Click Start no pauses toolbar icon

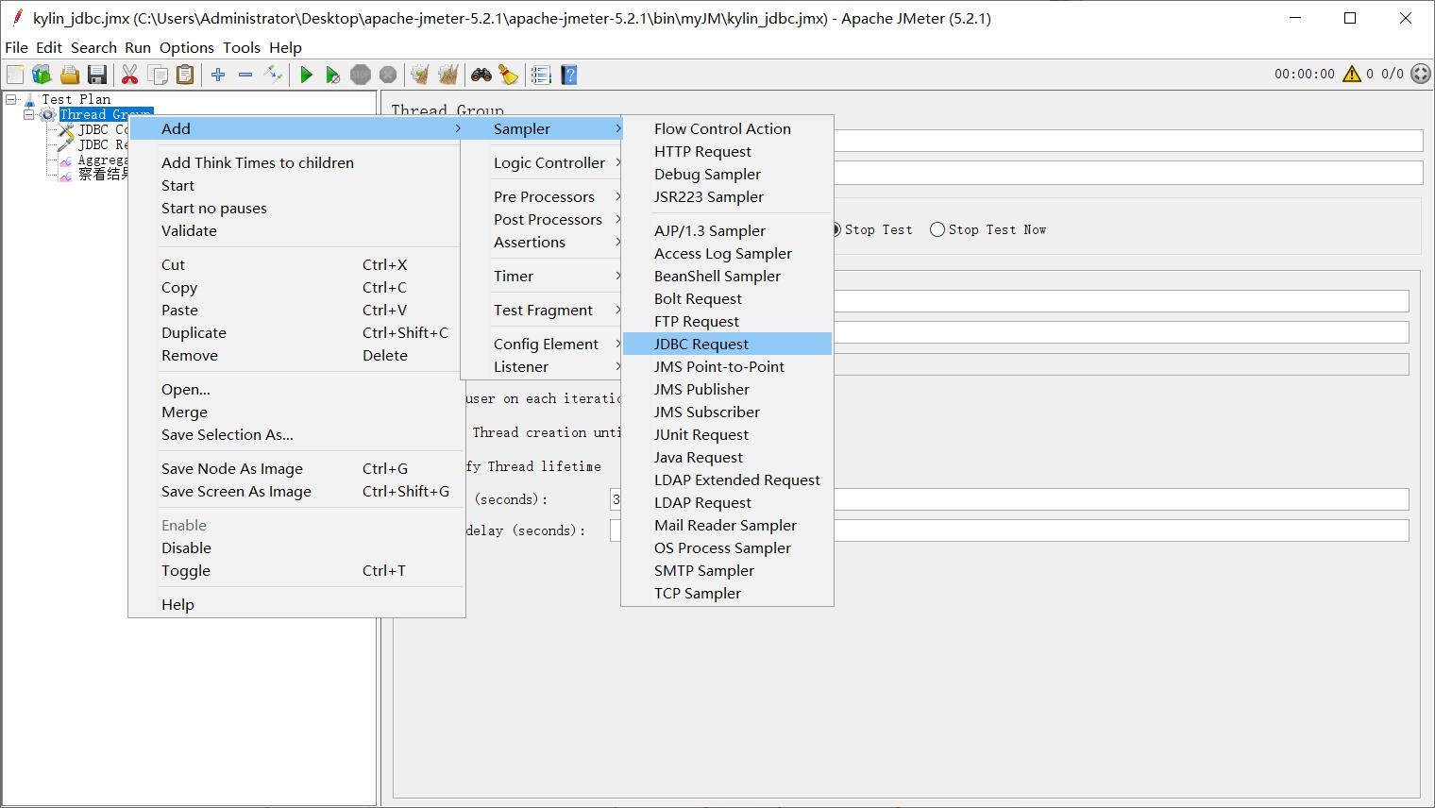pyautogui.click(x=332, y=75)
